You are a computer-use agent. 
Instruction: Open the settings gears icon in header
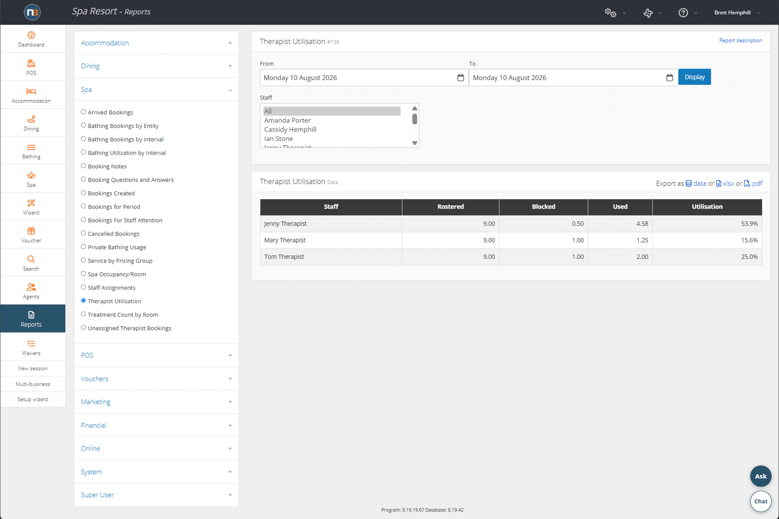[x=610, y=13]
